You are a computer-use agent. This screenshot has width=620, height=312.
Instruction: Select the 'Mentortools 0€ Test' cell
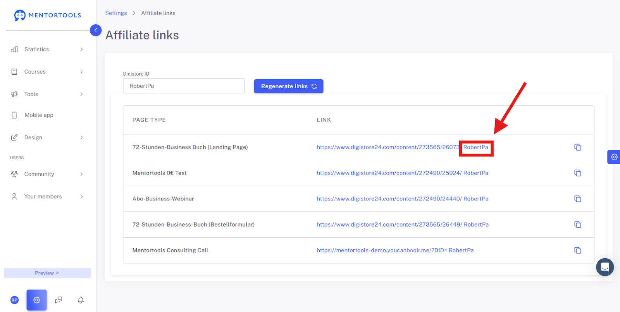coord(159,173)
